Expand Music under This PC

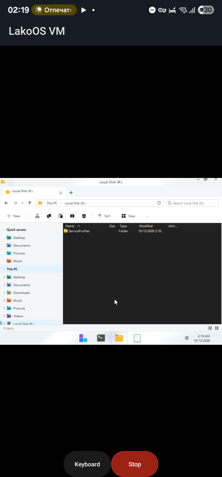click(4, 301)
